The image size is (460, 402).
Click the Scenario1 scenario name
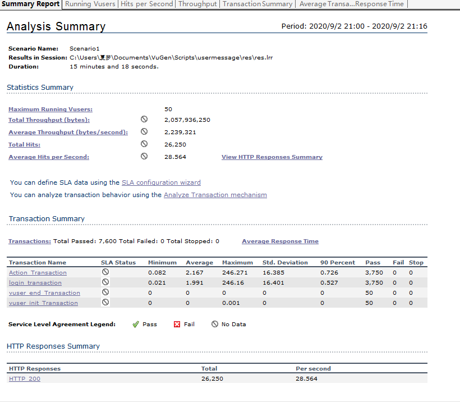pyautogui.click(x=85, y=48)
